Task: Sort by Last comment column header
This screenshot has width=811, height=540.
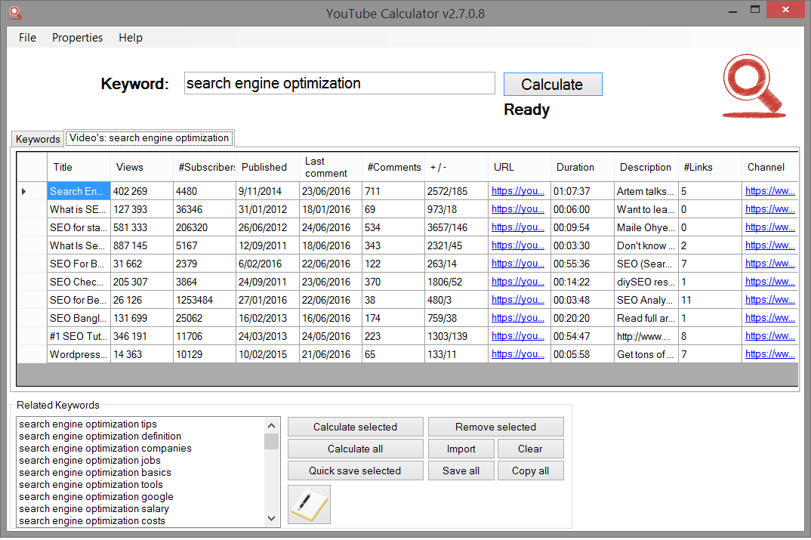Action: tap(330, 167)
